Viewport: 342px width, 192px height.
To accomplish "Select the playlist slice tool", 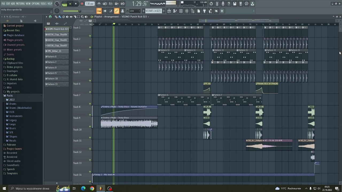I will pos(75,17).
